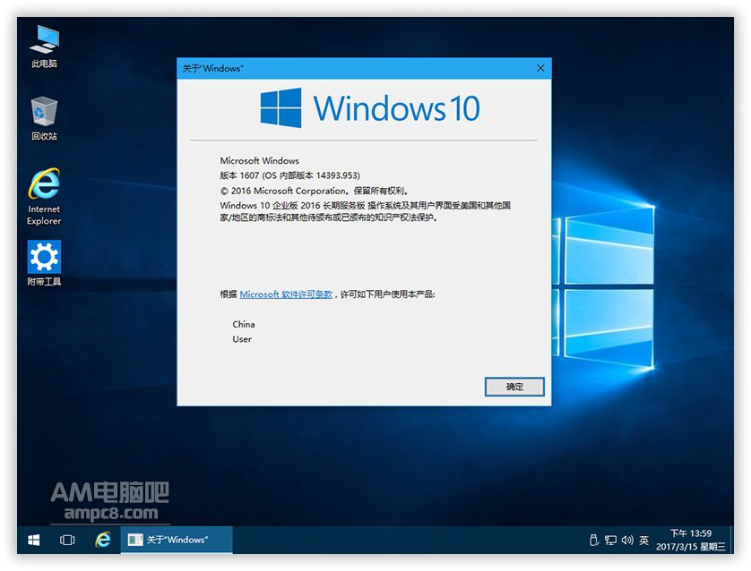Open the volume speaker tray icon
Image resolution: width=751 pixels, height=571 pixels.
(627, 540)
